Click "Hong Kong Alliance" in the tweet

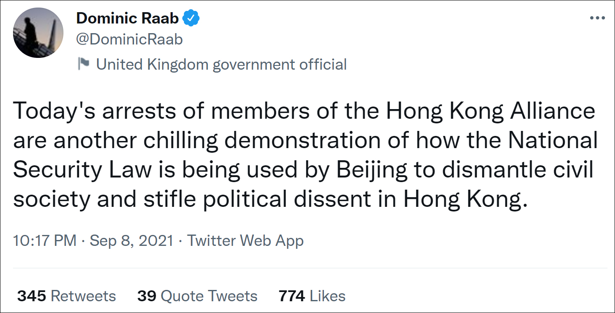click(491, 112)
